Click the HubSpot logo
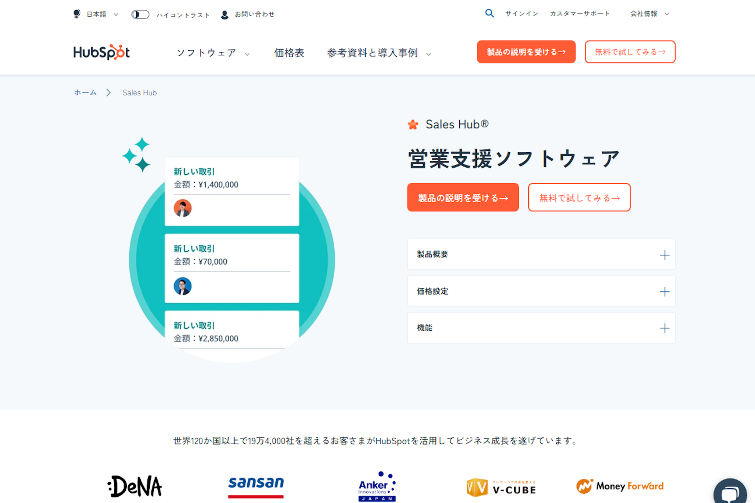This screenshot has width=755, height=503. pyautogui.click(x=101, y=52)
